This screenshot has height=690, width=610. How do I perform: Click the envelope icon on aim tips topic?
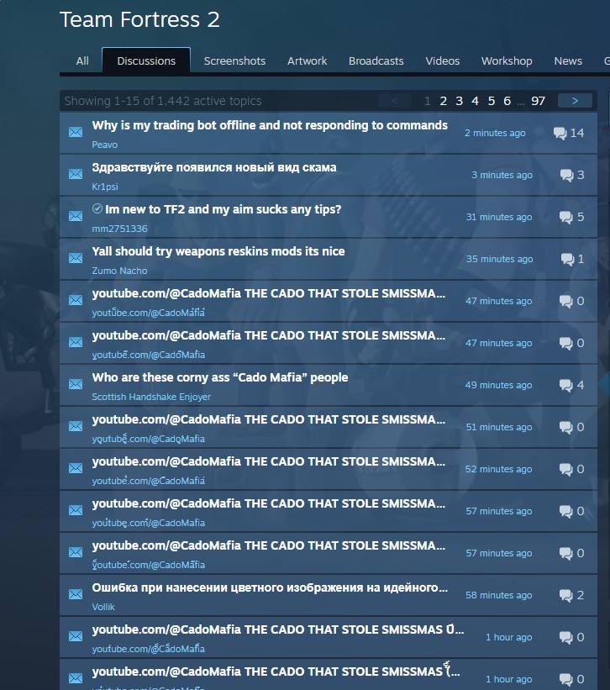tap(76, 216)
